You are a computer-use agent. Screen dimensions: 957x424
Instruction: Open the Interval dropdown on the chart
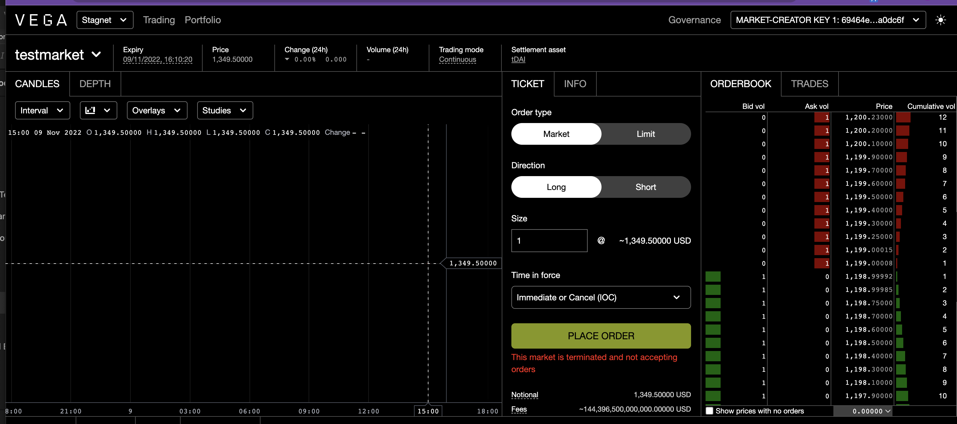[x=42, y=110]
